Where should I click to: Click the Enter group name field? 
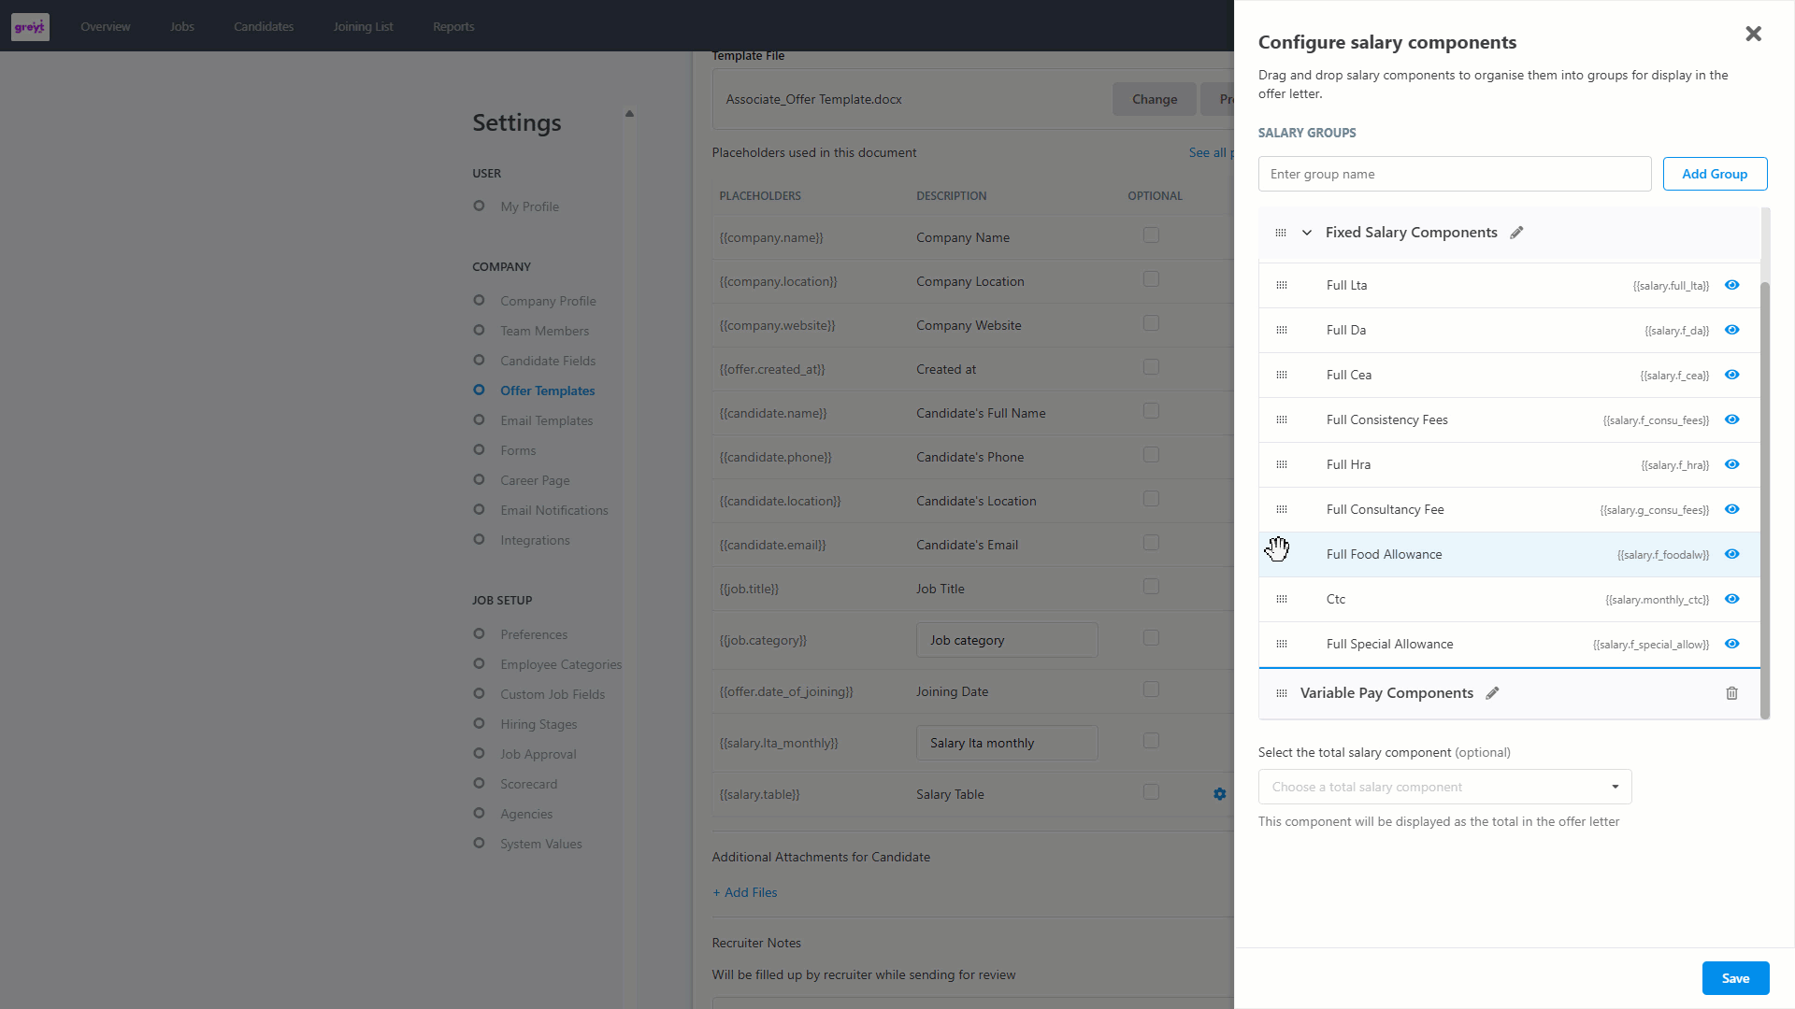click(1455, 174)
